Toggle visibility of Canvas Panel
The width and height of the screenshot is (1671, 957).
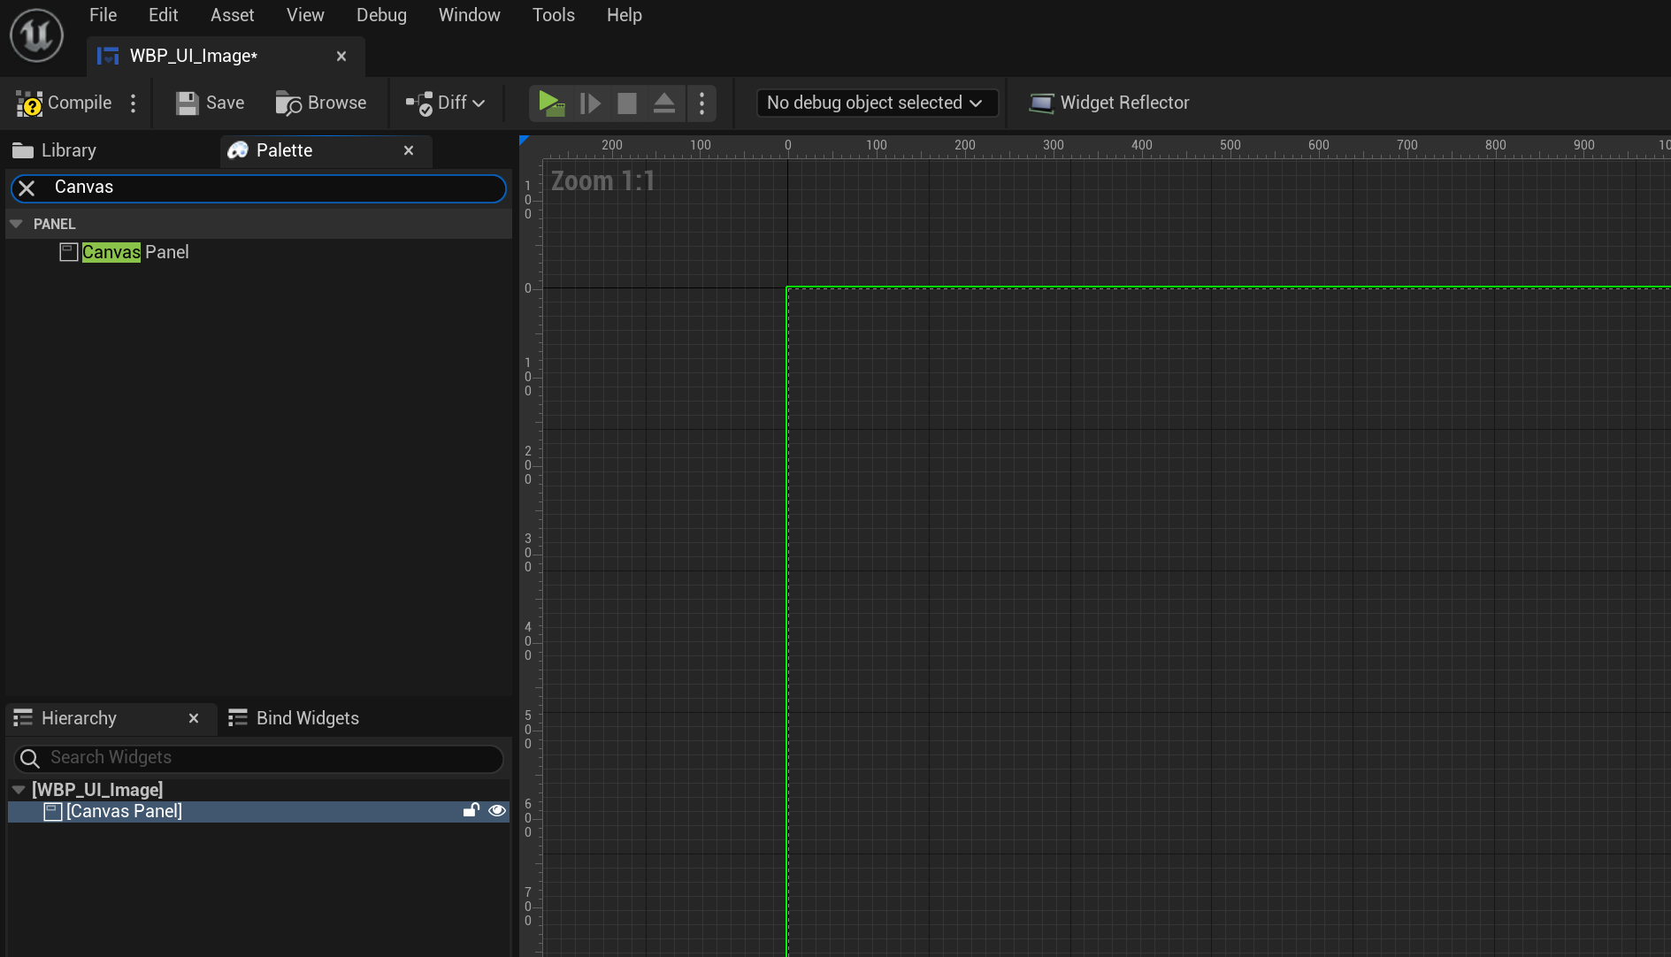pos(497,810)
